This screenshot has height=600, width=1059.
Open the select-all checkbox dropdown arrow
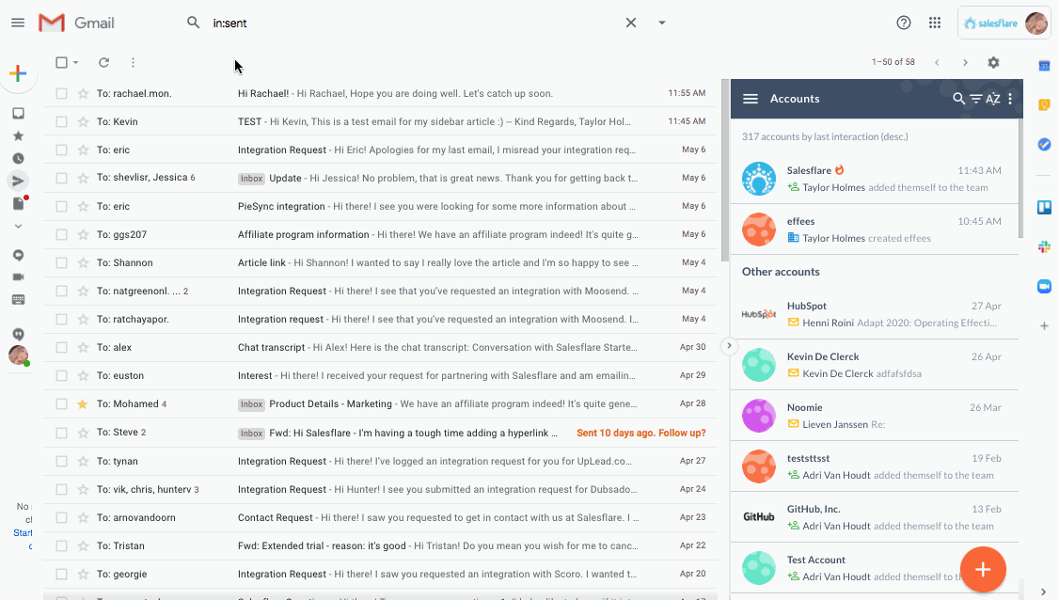[x=75, y=62]
